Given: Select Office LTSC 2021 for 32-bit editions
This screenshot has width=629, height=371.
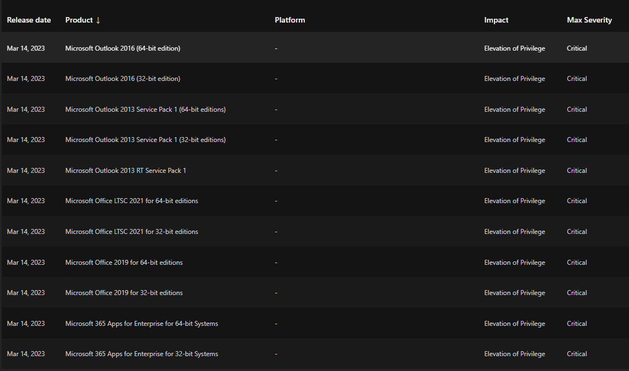Looking at the screenshot, I should 132,232.
